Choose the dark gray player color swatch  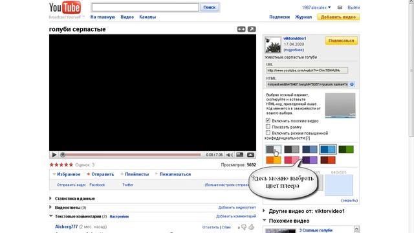[292, 150]
